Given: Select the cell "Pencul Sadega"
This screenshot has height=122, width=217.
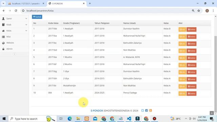Looking at the screenshot, I should (x=130, y=93).
